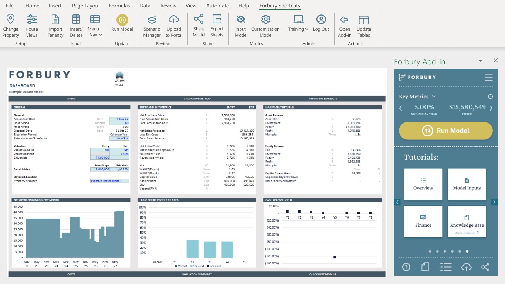Click the cloud upload icon in add-in footer
Screen dimensions: 505x284
(467, 267)
